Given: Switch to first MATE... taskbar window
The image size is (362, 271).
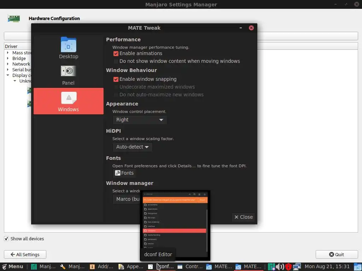Looking at the screenshot, I should [x=219, y=267].
